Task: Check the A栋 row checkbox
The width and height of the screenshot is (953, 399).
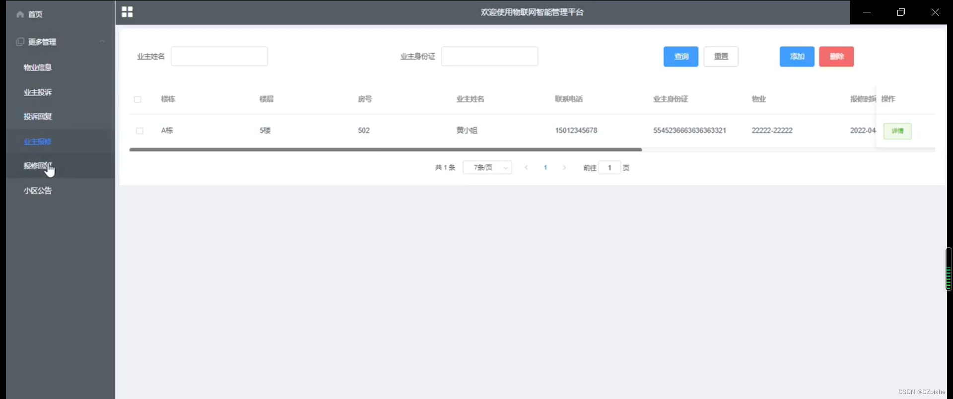Action: [x=139, y=131]
